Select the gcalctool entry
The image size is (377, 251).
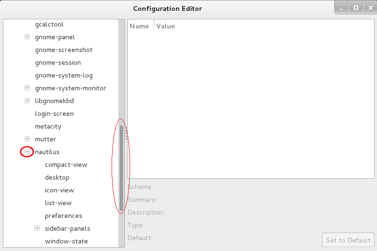pyautogui.click(x=49, y=25)
